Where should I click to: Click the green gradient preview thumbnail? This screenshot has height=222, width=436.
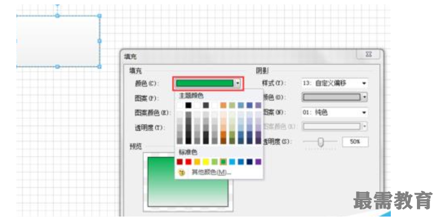[x=188, y=182]
